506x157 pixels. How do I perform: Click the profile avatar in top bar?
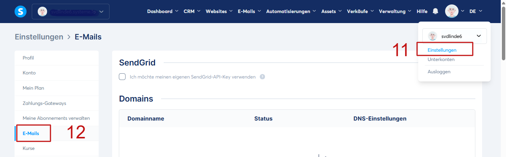(x=452, y=11)
